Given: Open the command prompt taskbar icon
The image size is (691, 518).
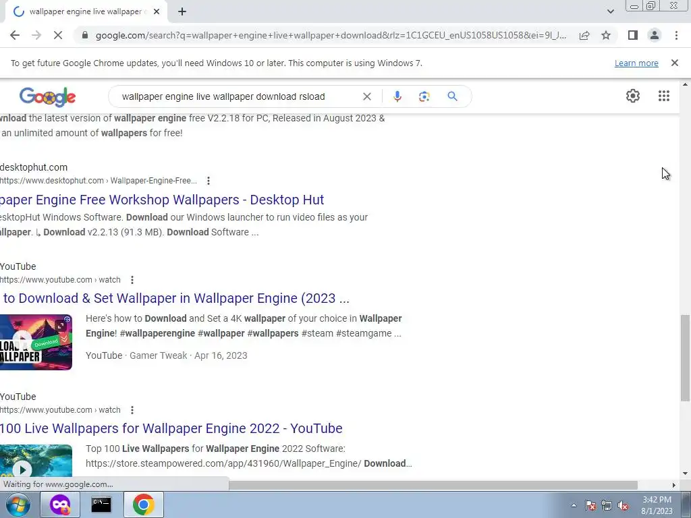Looking at the screenshot, I should click(101, 505).
